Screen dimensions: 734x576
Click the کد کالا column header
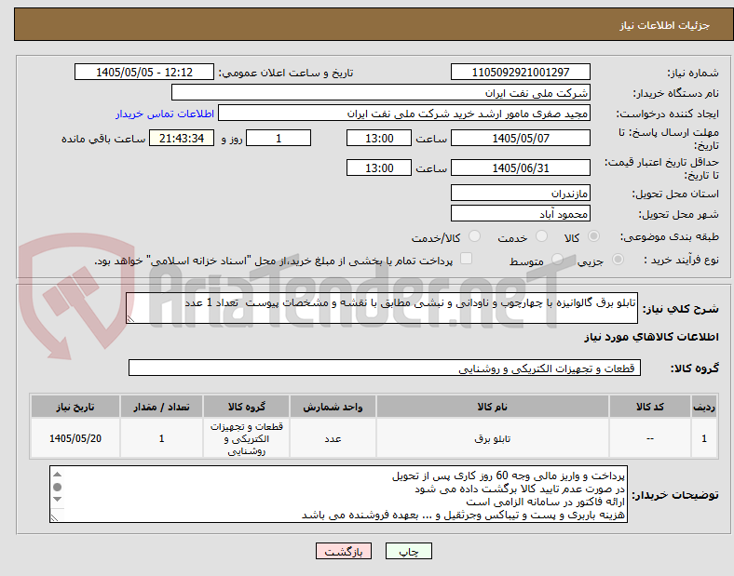point(650,407)
